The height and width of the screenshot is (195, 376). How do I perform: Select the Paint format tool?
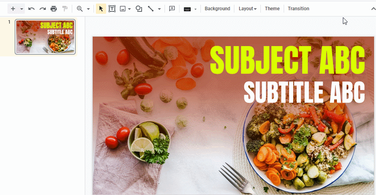pyautogui.click(x=65, y=9)
